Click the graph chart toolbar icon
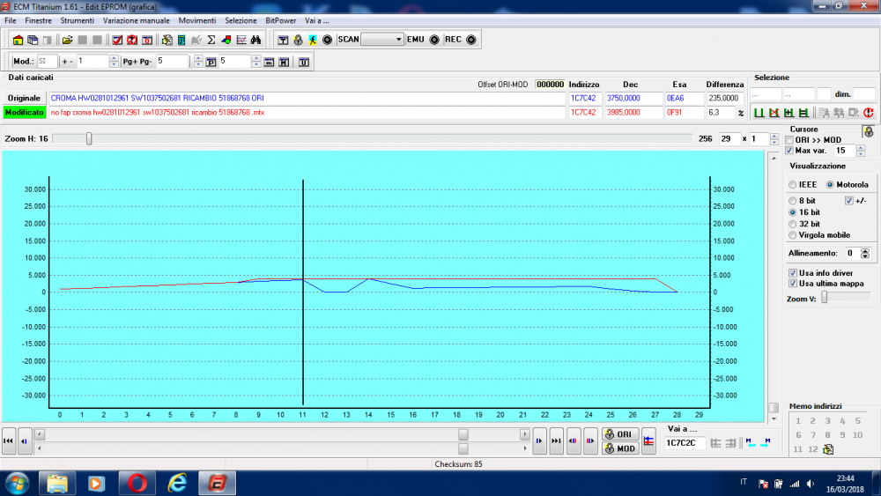Screen dimensions: 881x496 (241, 40)
